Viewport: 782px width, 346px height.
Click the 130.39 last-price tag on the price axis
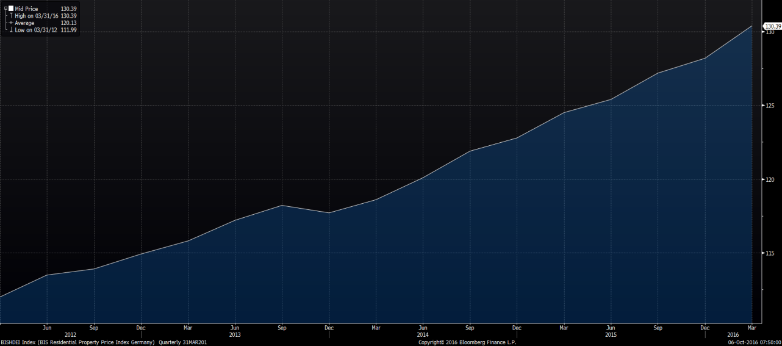[x=772, y=26]
